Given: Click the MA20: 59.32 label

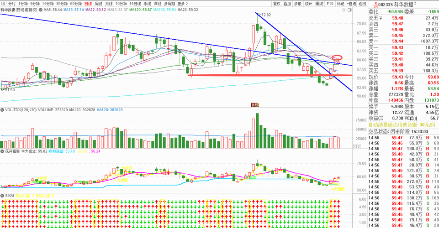Looking at the screenshot, I should click(188, 10).
